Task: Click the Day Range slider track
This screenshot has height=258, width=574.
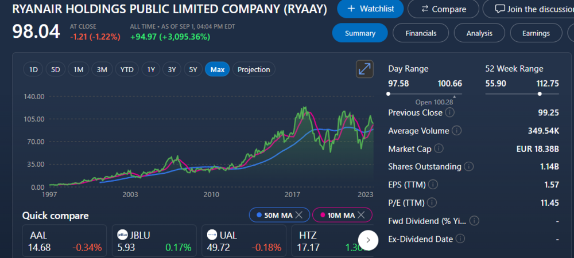Action: [x=425, y=94]
